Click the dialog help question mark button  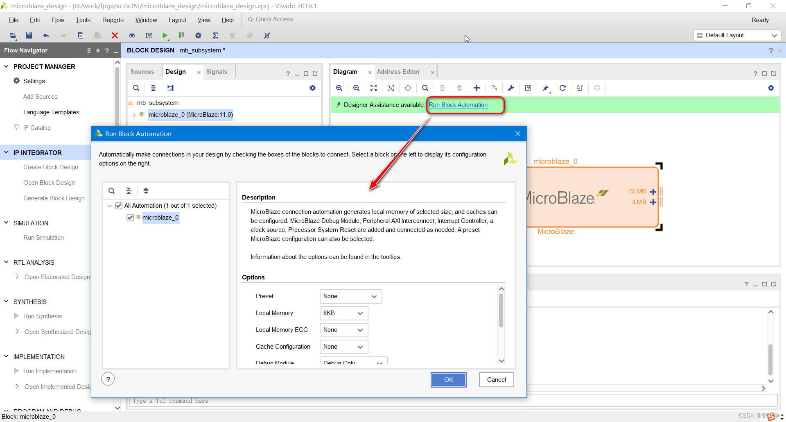pos(108,379)
